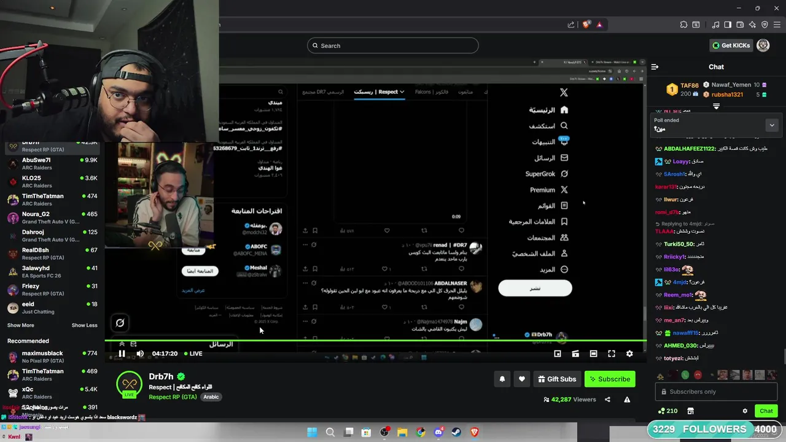Open File Explorer on taskbar
The image size is (786, 442).
coord(402,432)
